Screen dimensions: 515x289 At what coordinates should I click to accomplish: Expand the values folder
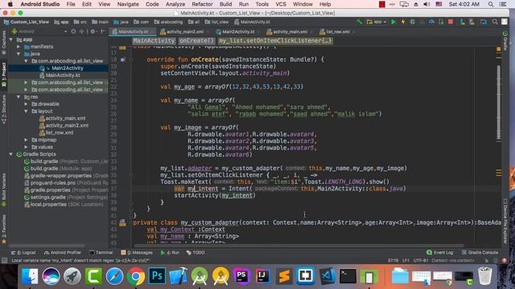(26, 147)
